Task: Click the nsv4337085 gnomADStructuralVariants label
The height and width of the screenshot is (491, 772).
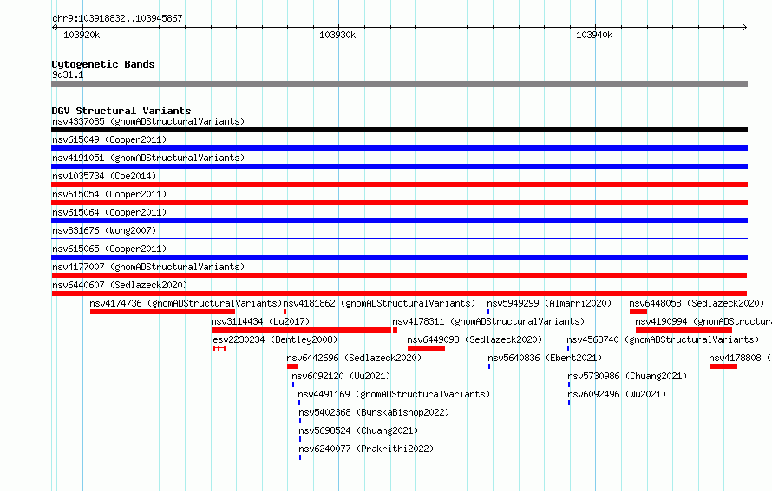Action: 148,121
